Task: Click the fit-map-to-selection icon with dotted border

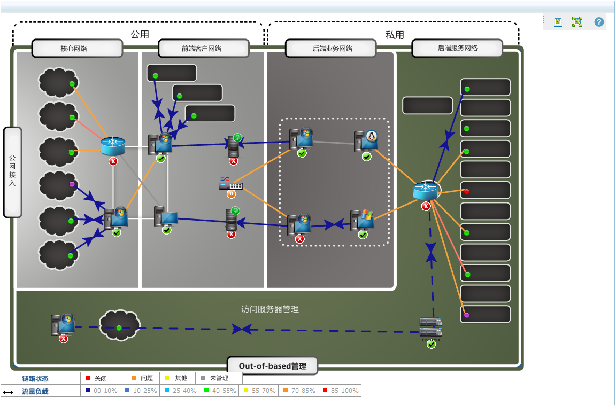Action: pos(558,21)
